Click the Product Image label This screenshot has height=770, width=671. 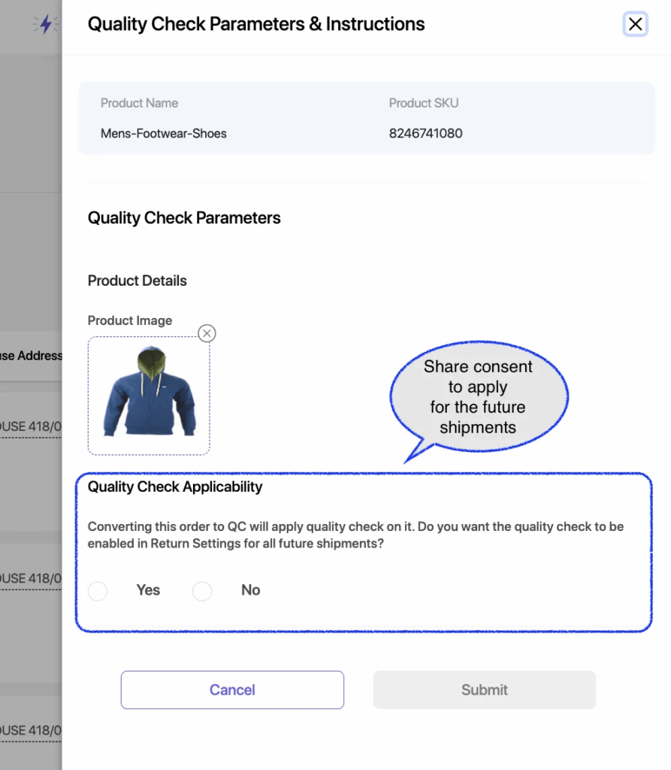tap(129, 320)
